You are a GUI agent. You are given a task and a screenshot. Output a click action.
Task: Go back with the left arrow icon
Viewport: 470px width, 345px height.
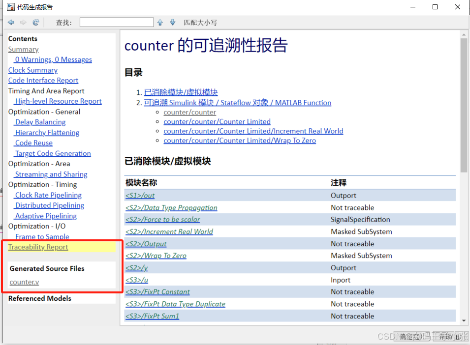click(x=11, y=23)
